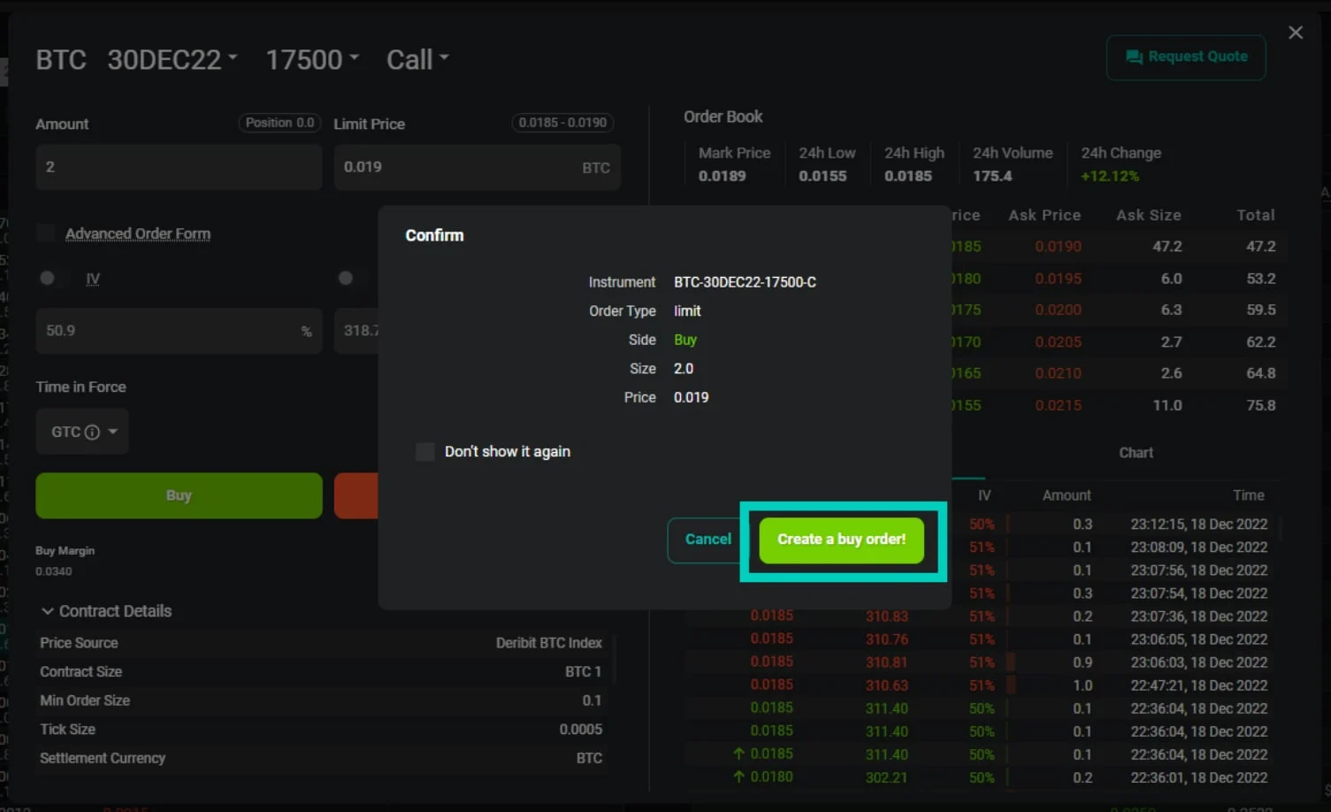Click the Position 0.0 badge

[x=279, y=123]
